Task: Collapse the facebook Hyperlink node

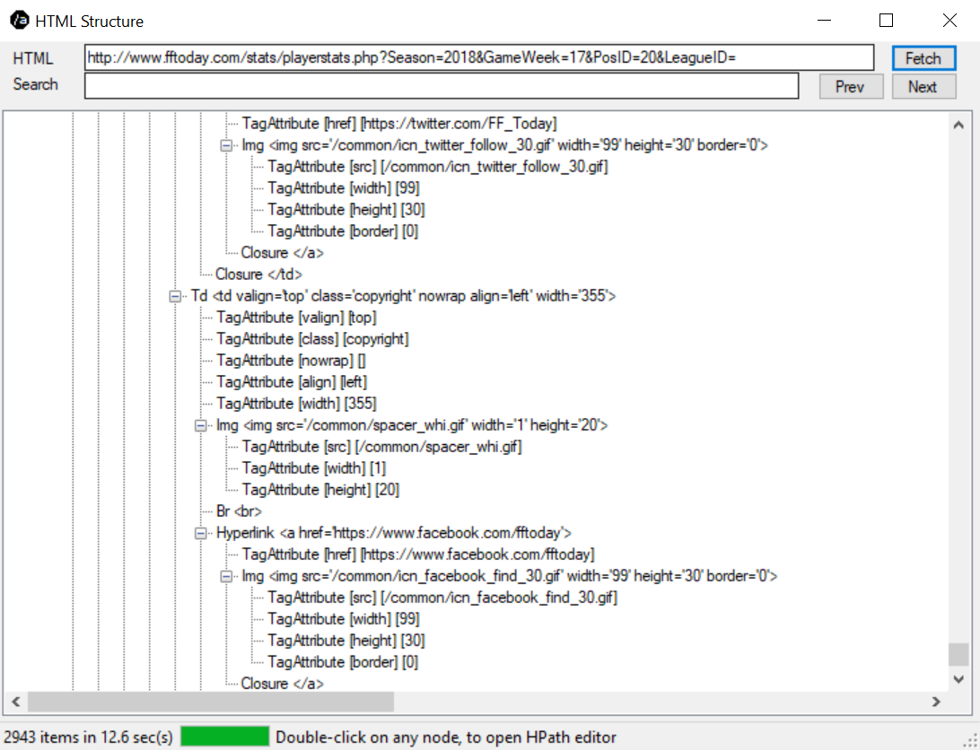Action: tap(201, 534)
